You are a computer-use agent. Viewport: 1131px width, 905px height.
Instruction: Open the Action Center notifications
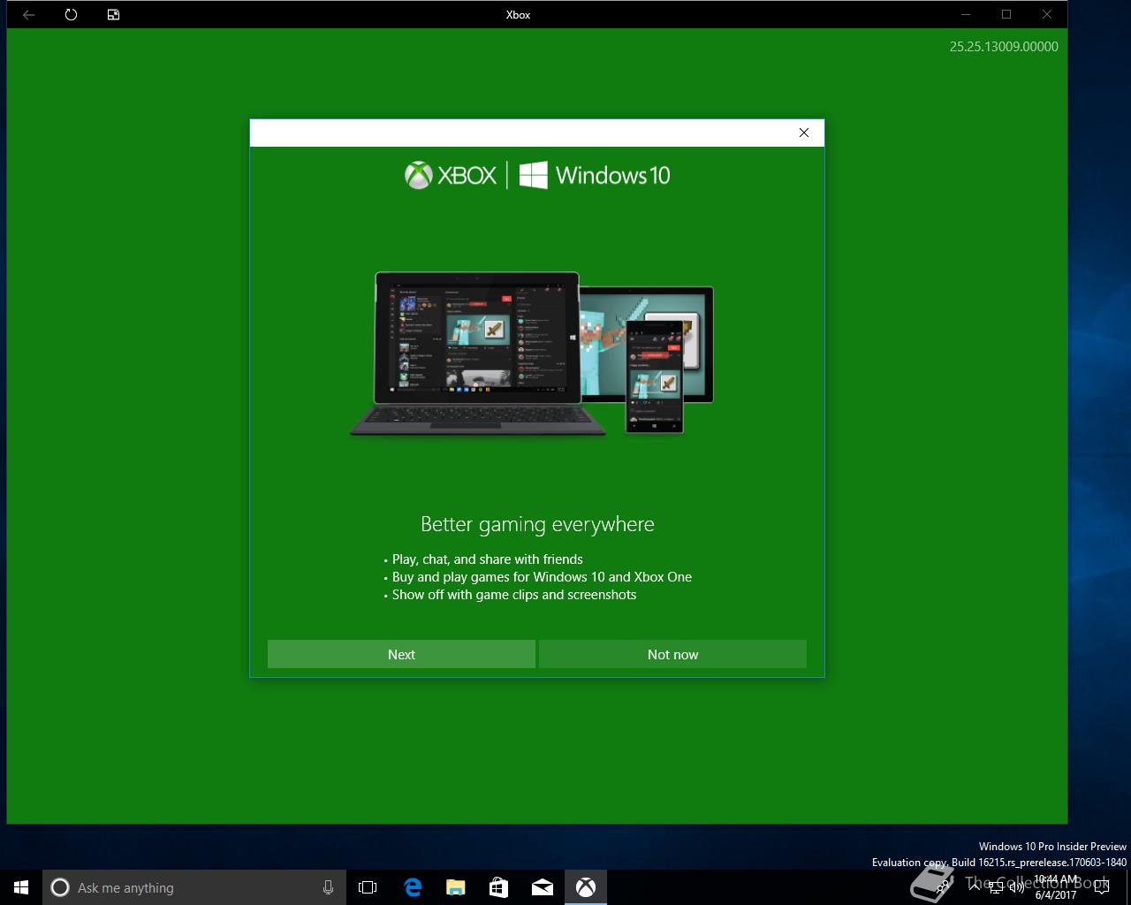pyautogui.click(x=1102, y=887)
